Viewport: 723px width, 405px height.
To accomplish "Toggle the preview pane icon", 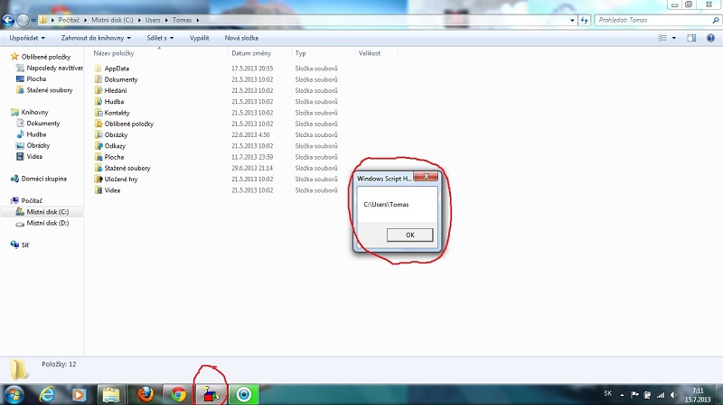I will (691, 38).
